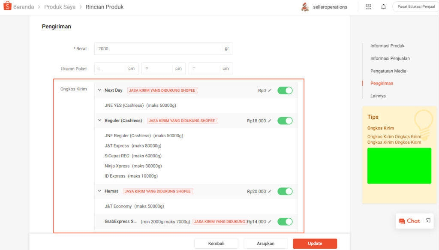Select the J&T Economy row
The image size is (439, 250).
134,206
